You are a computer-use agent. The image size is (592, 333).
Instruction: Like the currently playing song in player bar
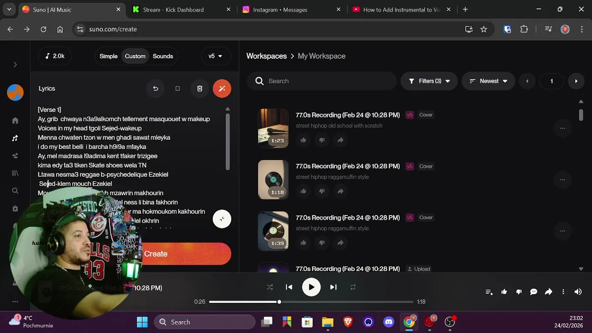(x=504, y=292)
